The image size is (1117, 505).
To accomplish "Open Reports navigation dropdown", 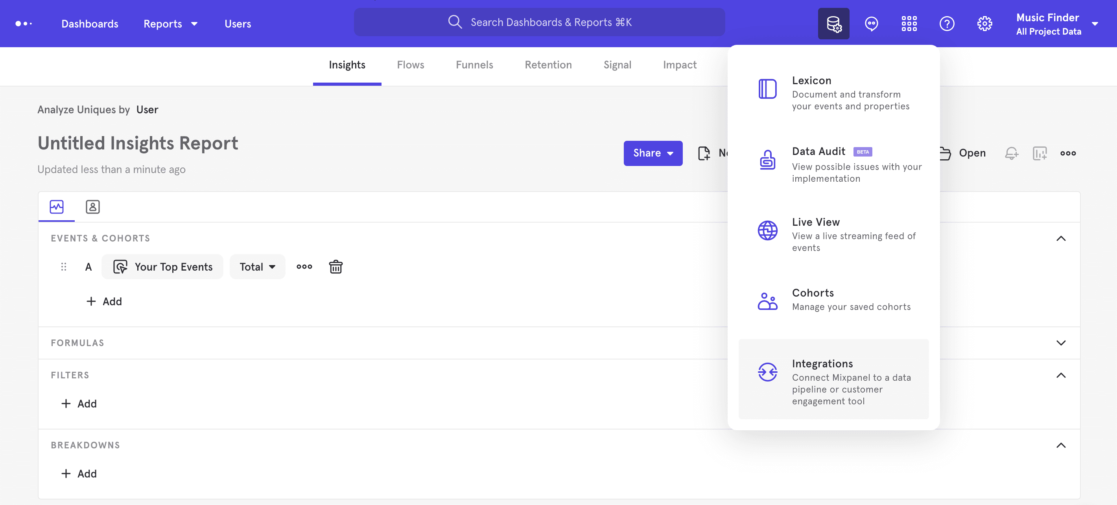I will [171, 23].
